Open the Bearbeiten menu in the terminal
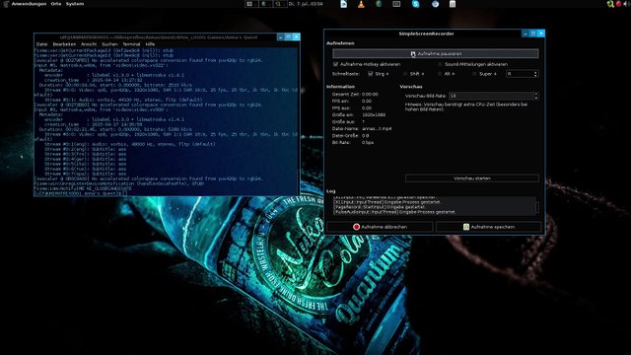The width and height of the screenshot is (631, 355). tap(64, 44)
